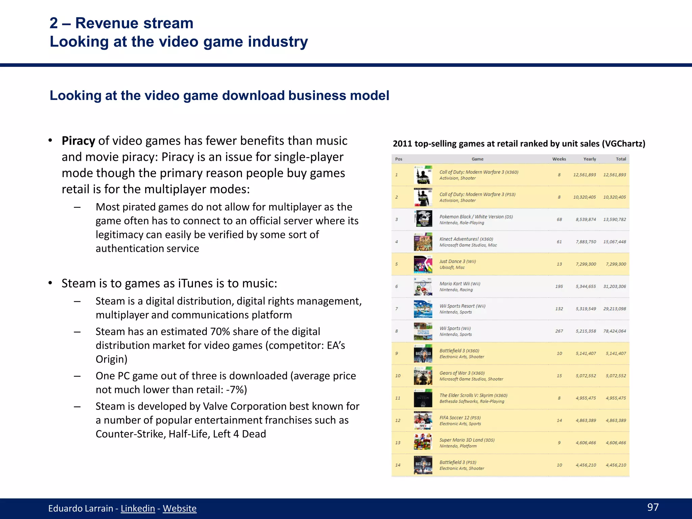Click the Game column header
Image resolution: width=692 pixels, height=519 pixels.
[x=477, y=159]
